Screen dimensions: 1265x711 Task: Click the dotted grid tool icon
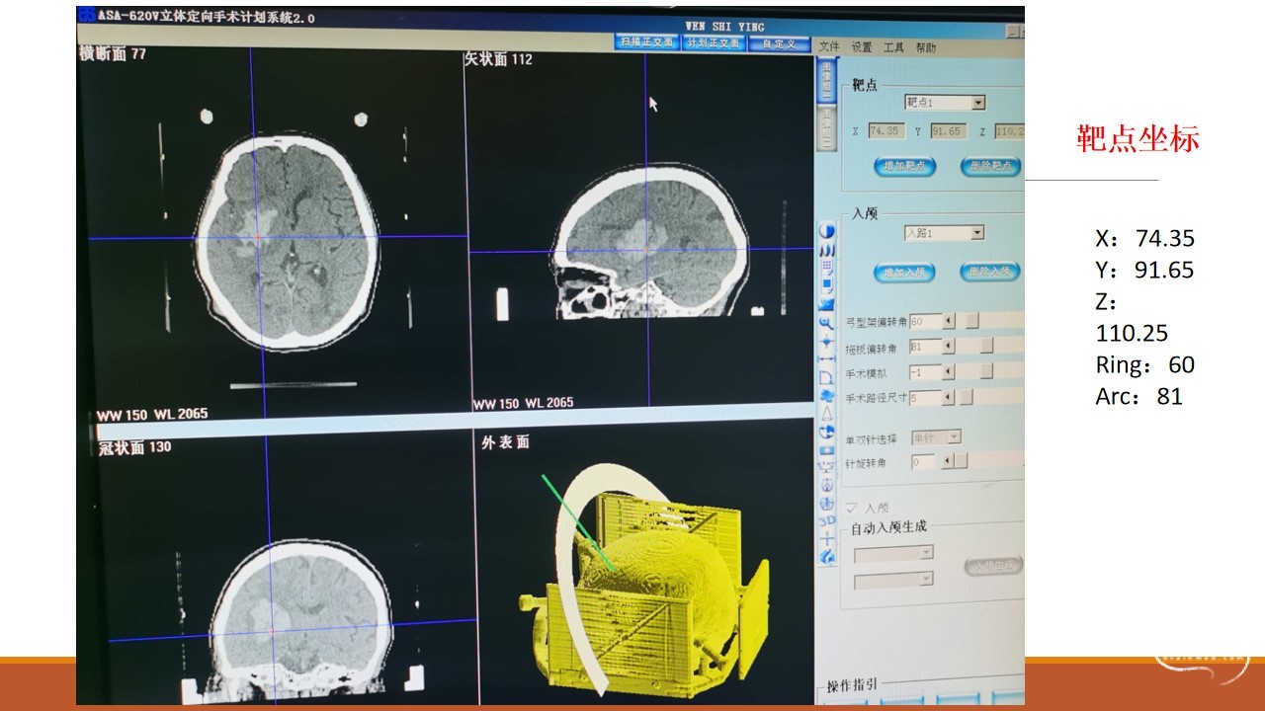[x=827, y=251]
